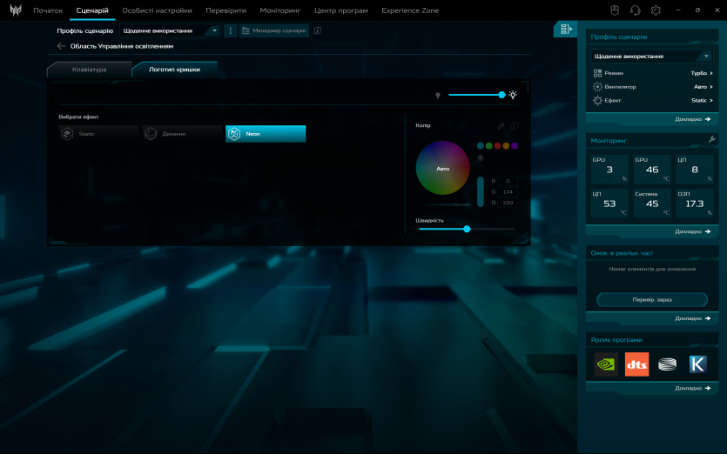The height and width of the screenshot is (454, 727).
Task: Open the headset support icon
Action: [x=635, y=10]
